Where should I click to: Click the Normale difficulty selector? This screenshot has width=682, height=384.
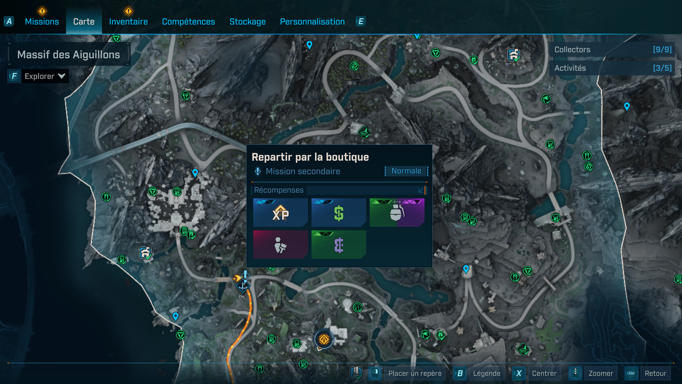(406, 171)
